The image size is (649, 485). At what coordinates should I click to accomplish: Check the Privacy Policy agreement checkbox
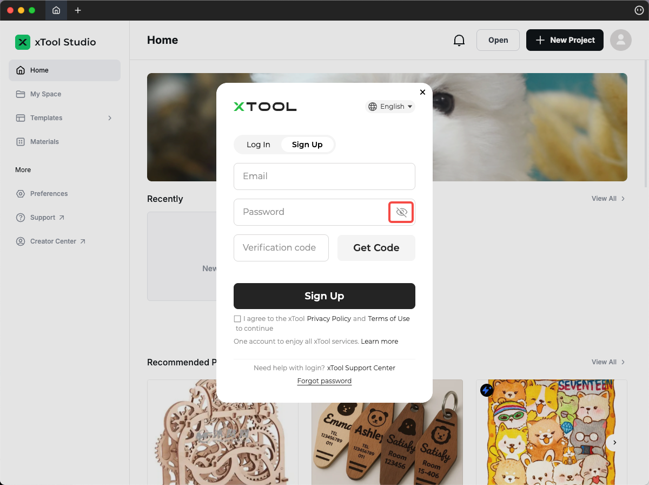point(237,319)
